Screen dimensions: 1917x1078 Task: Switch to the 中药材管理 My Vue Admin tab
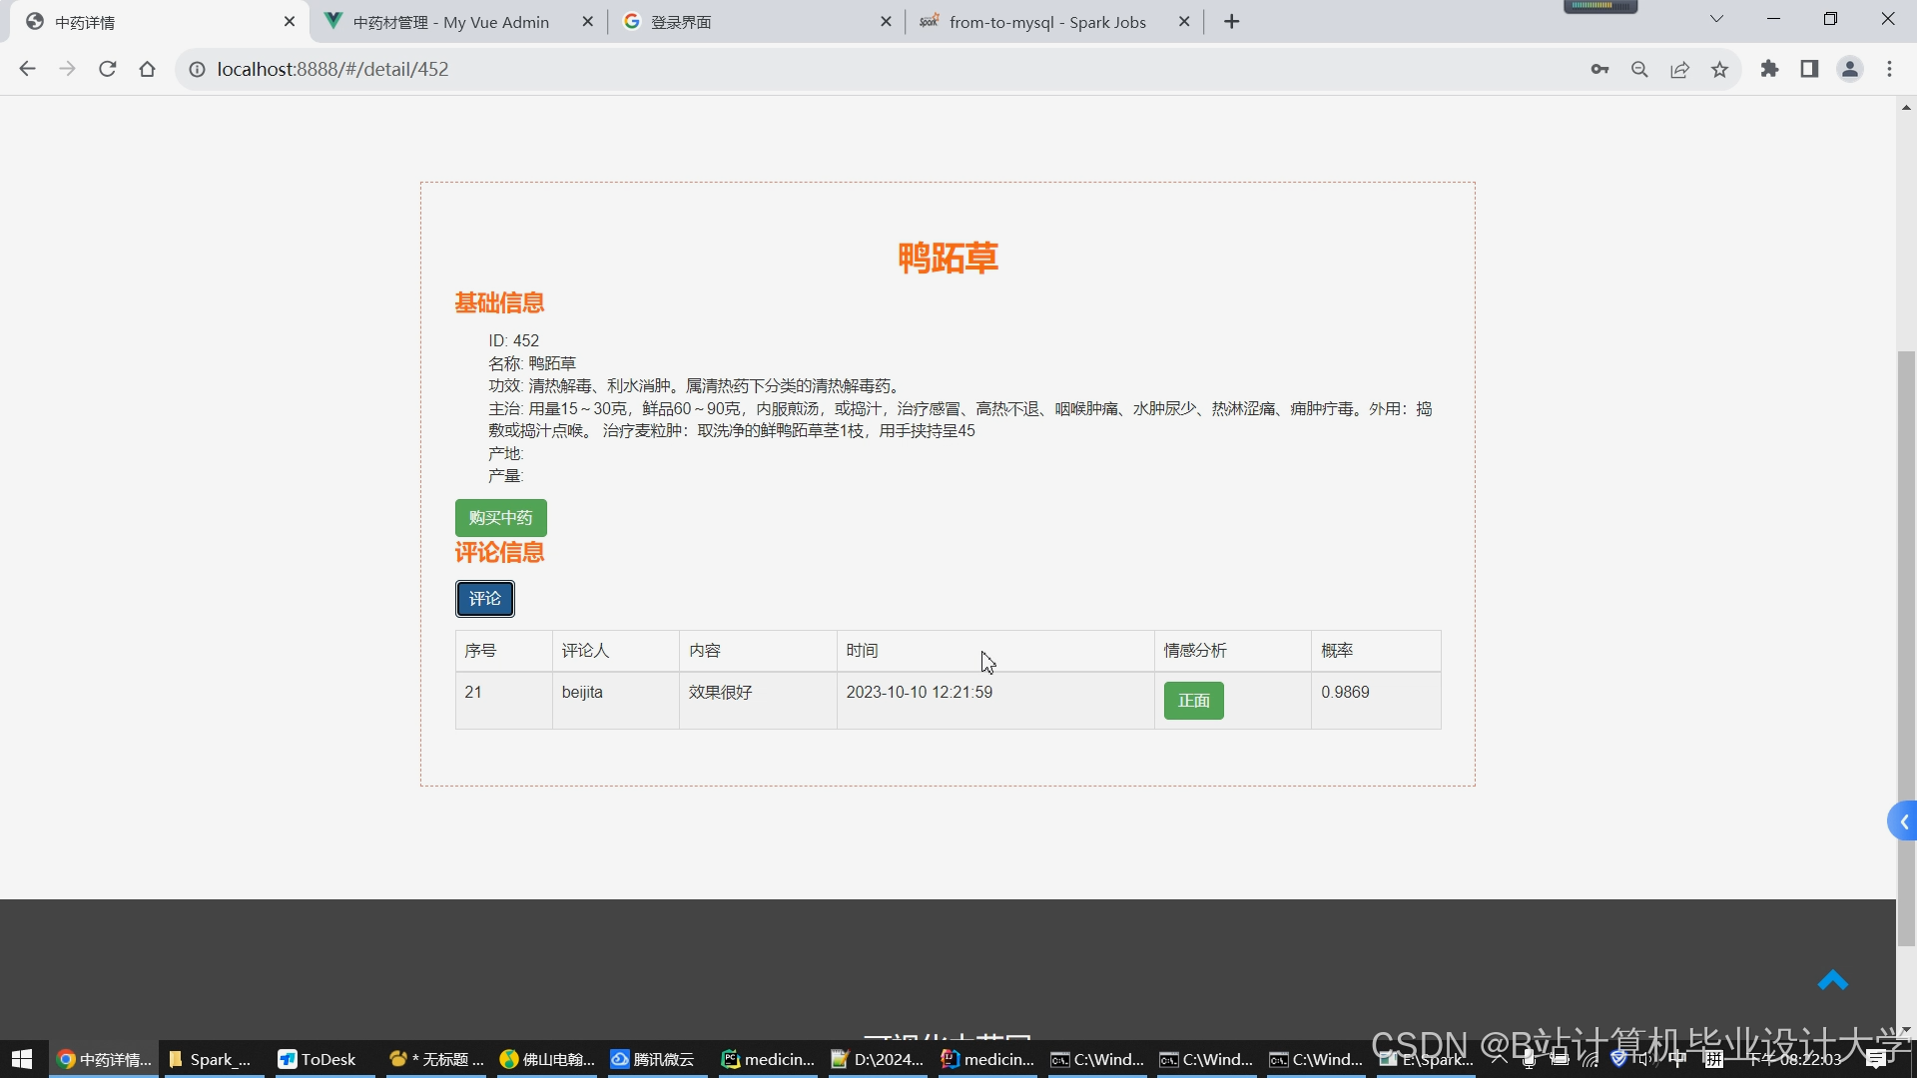450,22
